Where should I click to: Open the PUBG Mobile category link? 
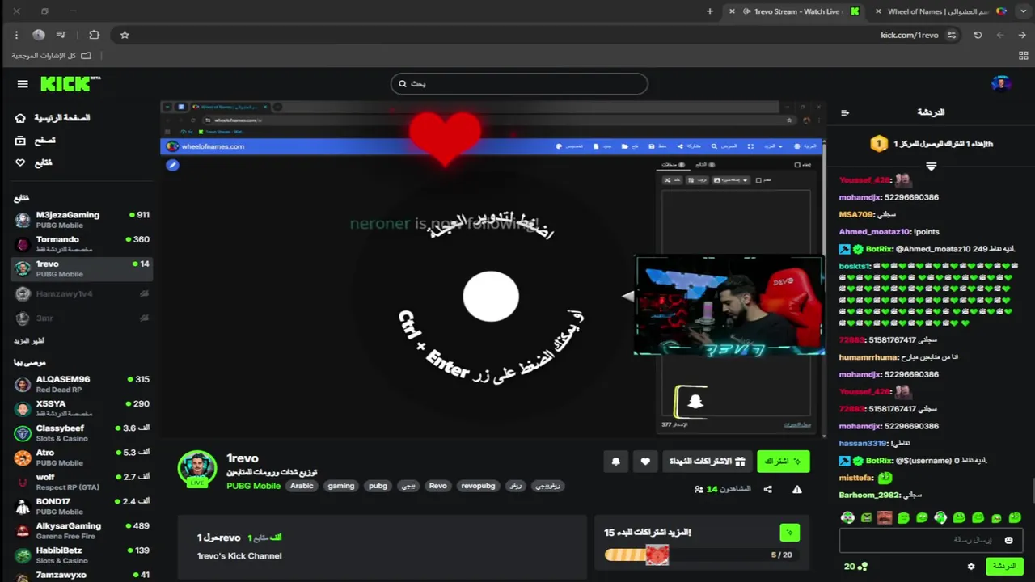coord(254,486)
